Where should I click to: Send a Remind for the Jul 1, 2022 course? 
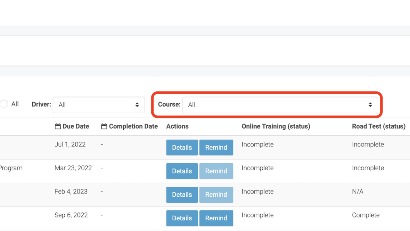coord(216,147)
